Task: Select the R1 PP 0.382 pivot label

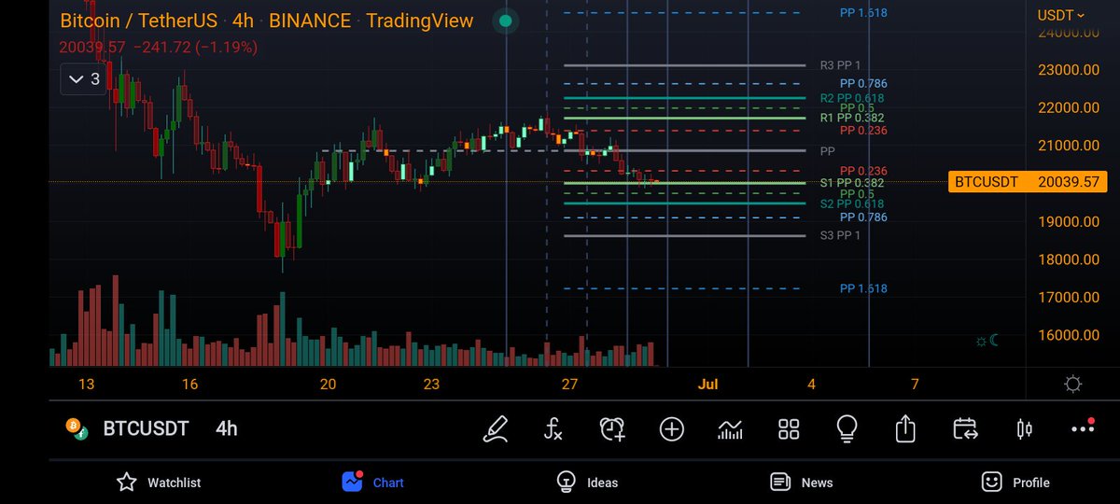Action: [x=851, y=119]
